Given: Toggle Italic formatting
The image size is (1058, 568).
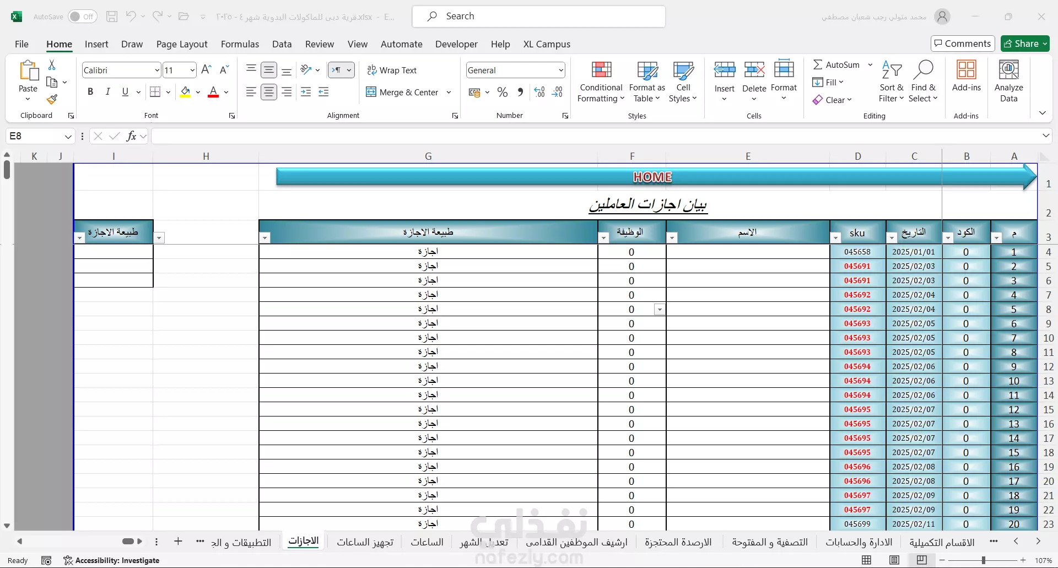Looking at the screenshot, I should coord(108,92).
